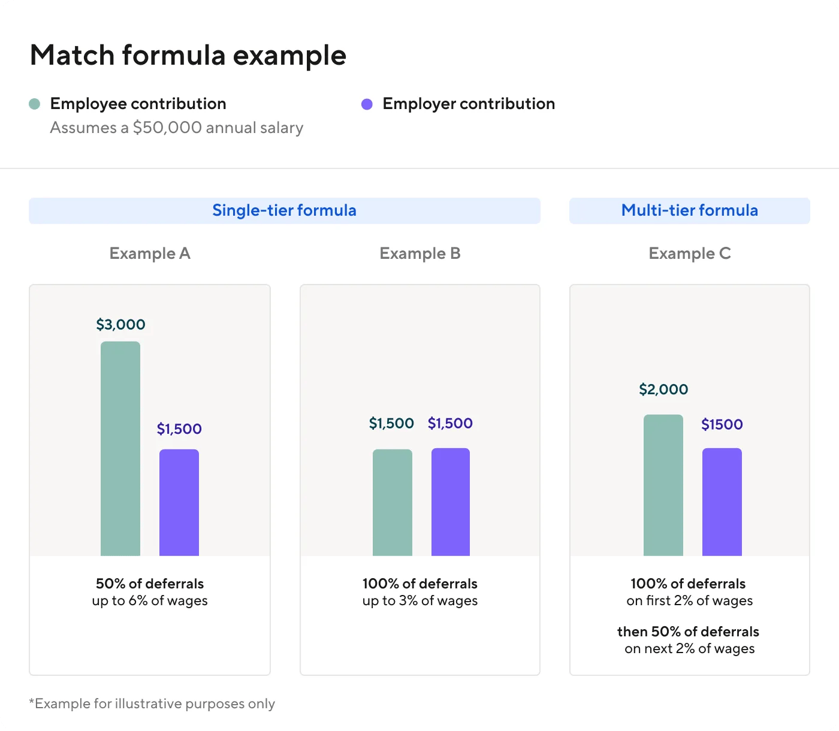
Task: Click the illustrative purposes footnote
Action: [152, 703]
